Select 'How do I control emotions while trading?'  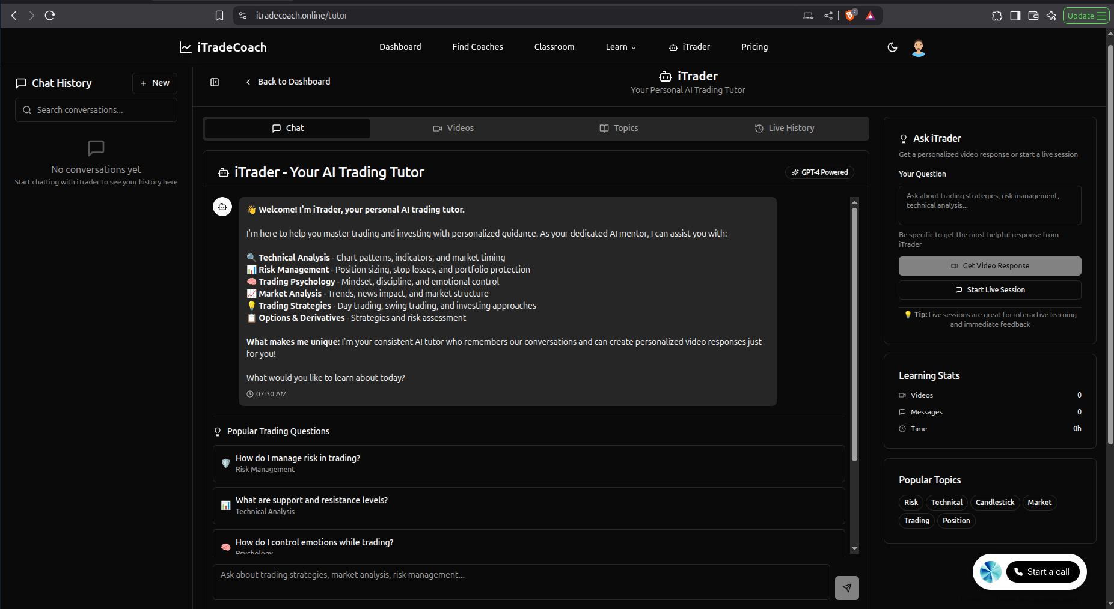click(x=528, y=542)
